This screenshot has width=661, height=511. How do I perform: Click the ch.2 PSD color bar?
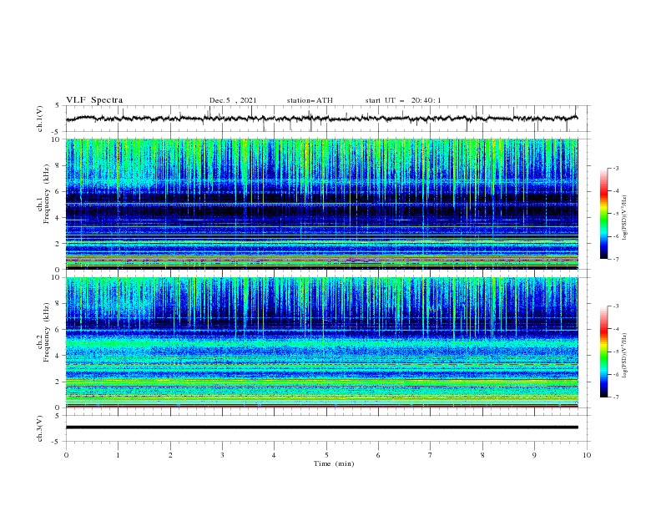603,352
